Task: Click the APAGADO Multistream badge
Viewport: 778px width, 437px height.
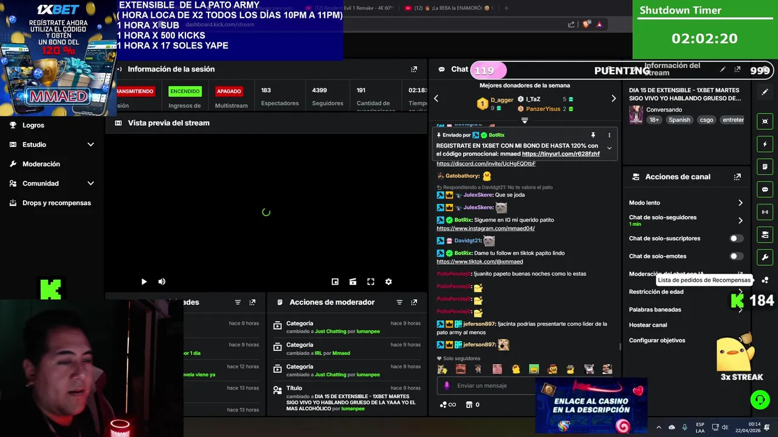Action: coord(229,92)
